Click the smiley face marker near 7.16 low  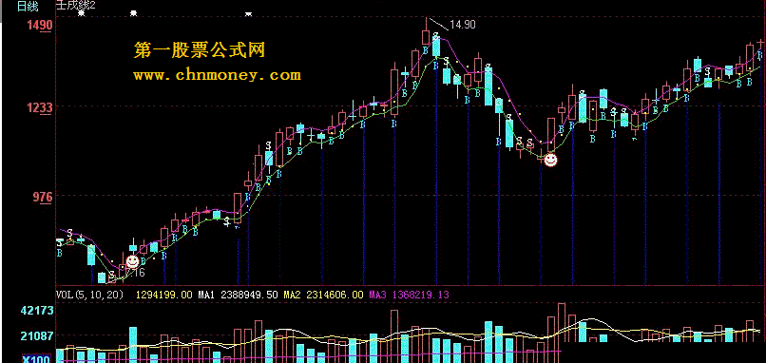point(132,261)
